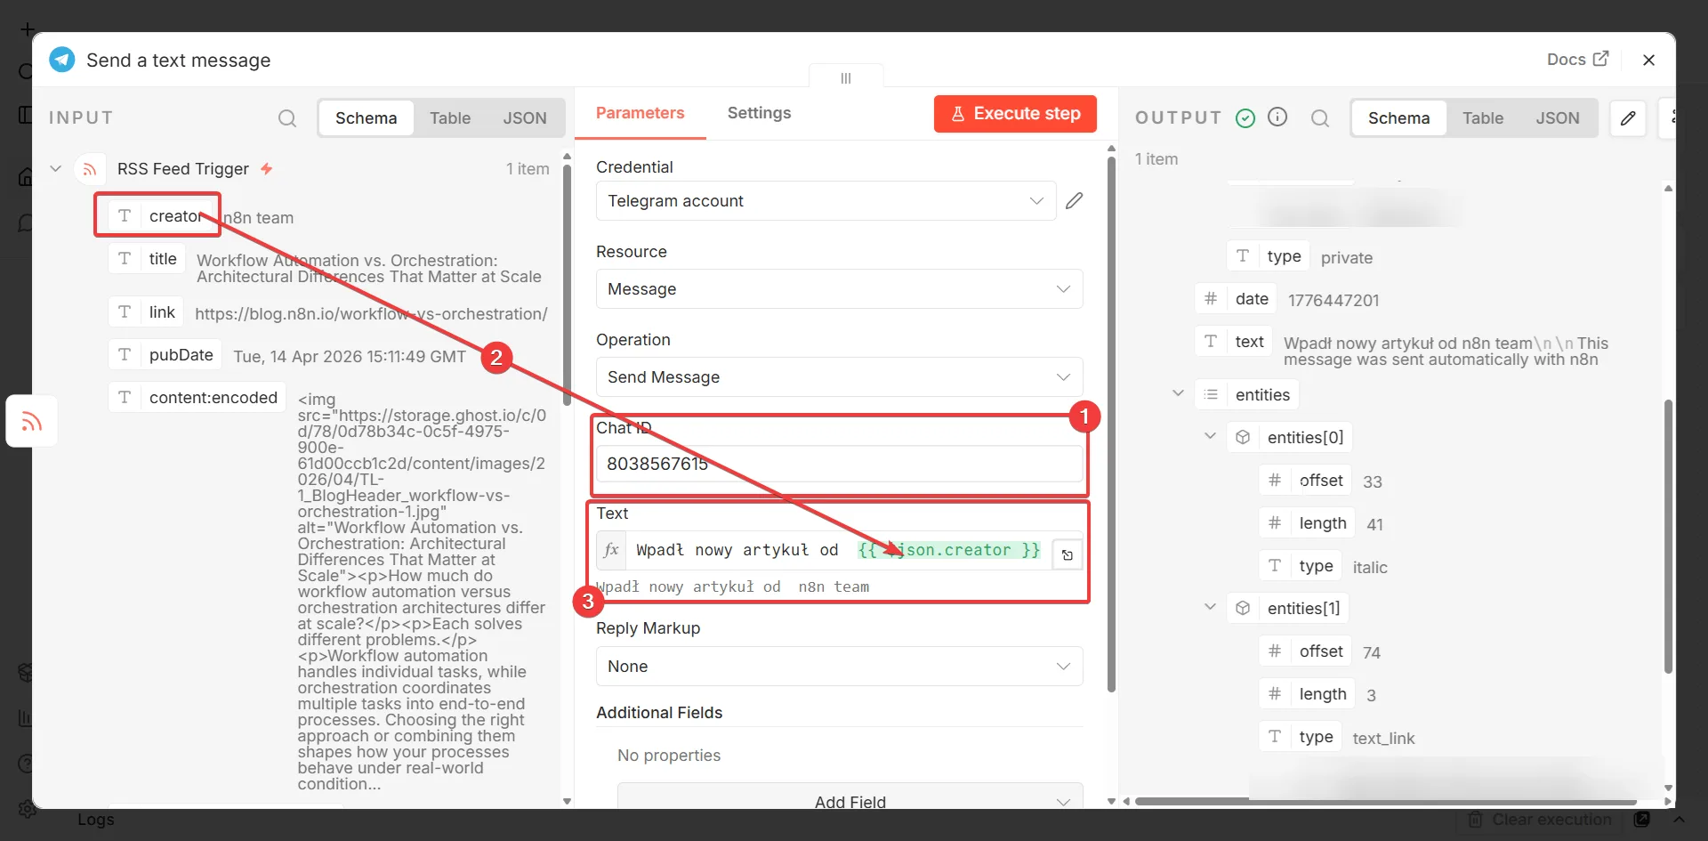Viewport: 1708px width, 841px height.
Task: Select the date field in output
Action: [1236, 299]
